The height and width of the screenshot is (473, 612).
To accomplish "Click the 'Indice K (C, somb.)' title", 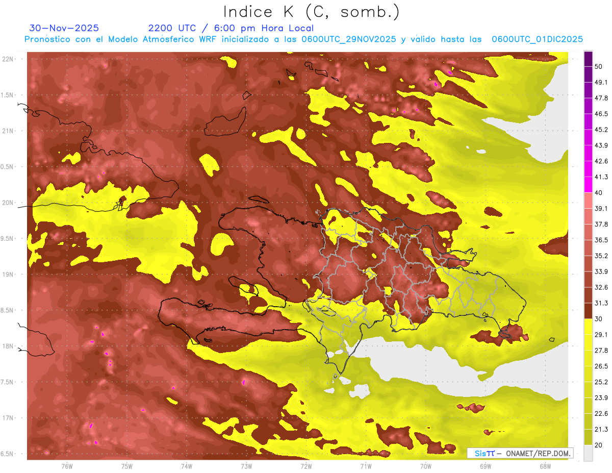I will click(311, 12).
